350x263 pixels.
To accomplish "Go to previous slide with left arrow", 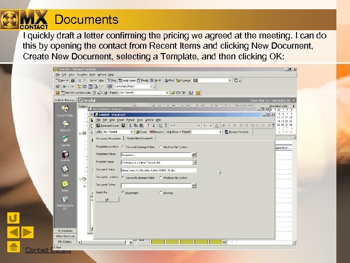I will point(13,232).
